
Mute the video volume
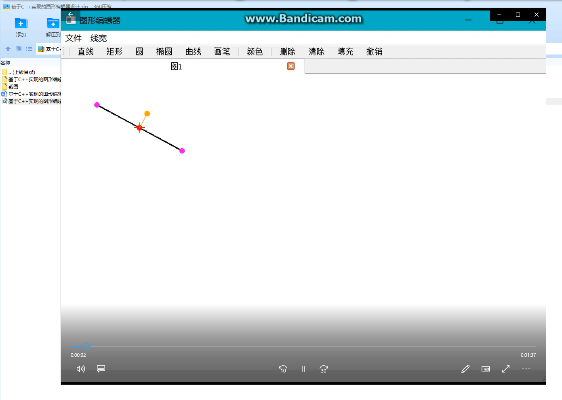click(x=81, y=369)
